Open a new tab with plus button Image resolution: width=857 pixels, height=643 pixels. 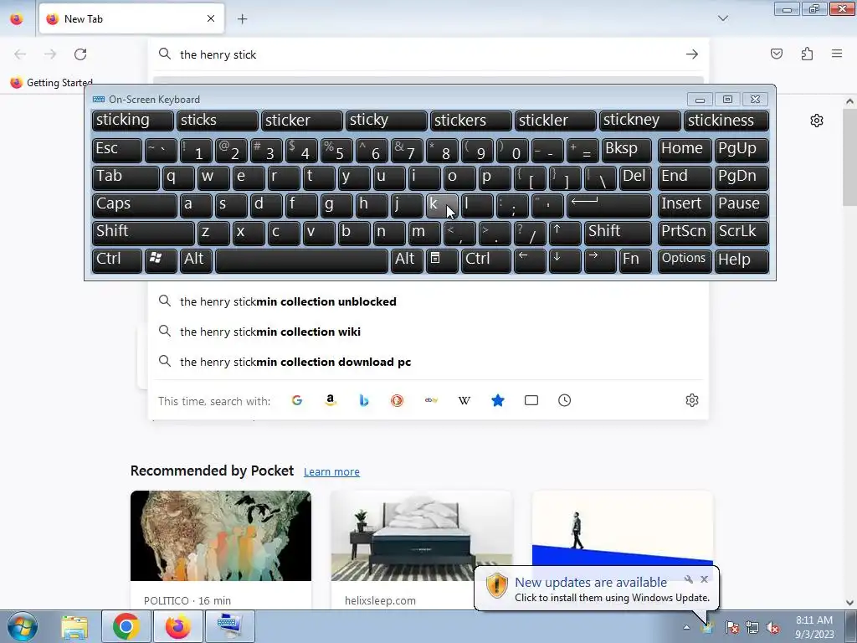click(x=243, y=19)
